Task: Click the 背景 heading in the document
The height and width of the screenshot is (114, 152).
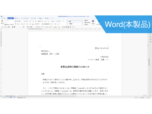Action: (43, 74)
